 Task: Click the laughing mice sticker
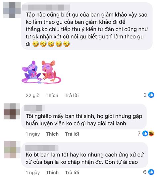point(41,72)
